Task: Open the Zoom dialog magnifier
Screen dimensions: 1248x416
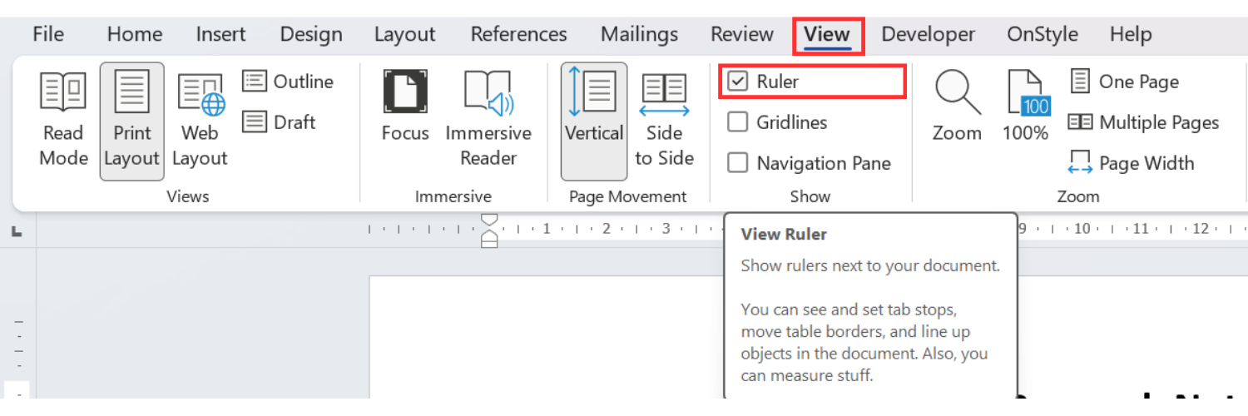Action: coord(957,106)
